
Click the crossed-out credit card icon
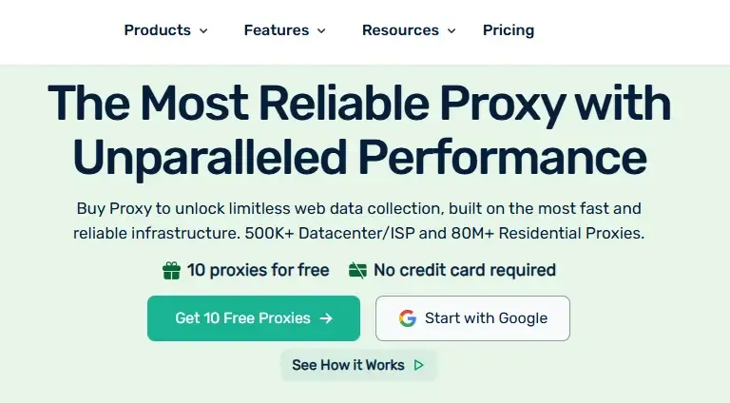(357, 271)
